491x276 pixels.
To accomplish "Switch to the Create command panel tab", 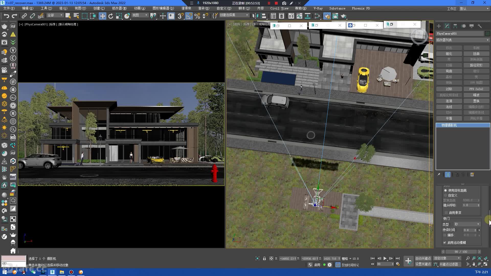I will coord(439,26).
